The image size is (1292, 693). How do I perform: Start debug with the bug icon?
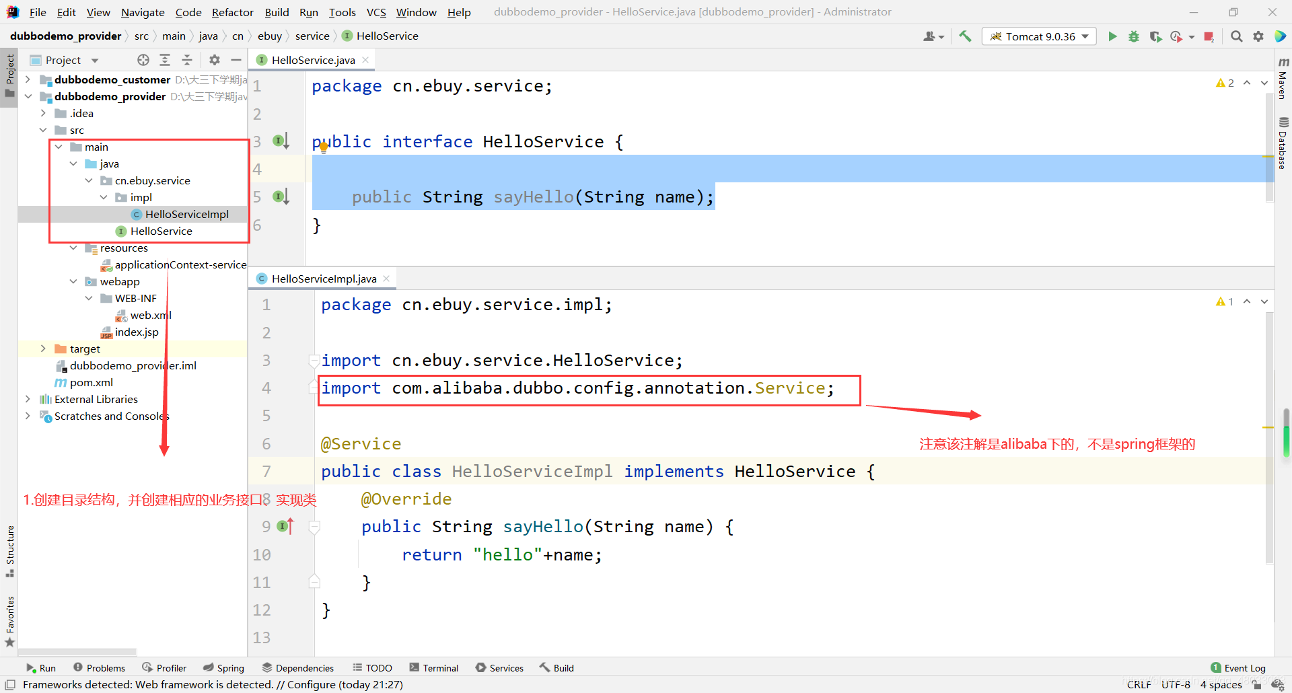pos(1134,36)
